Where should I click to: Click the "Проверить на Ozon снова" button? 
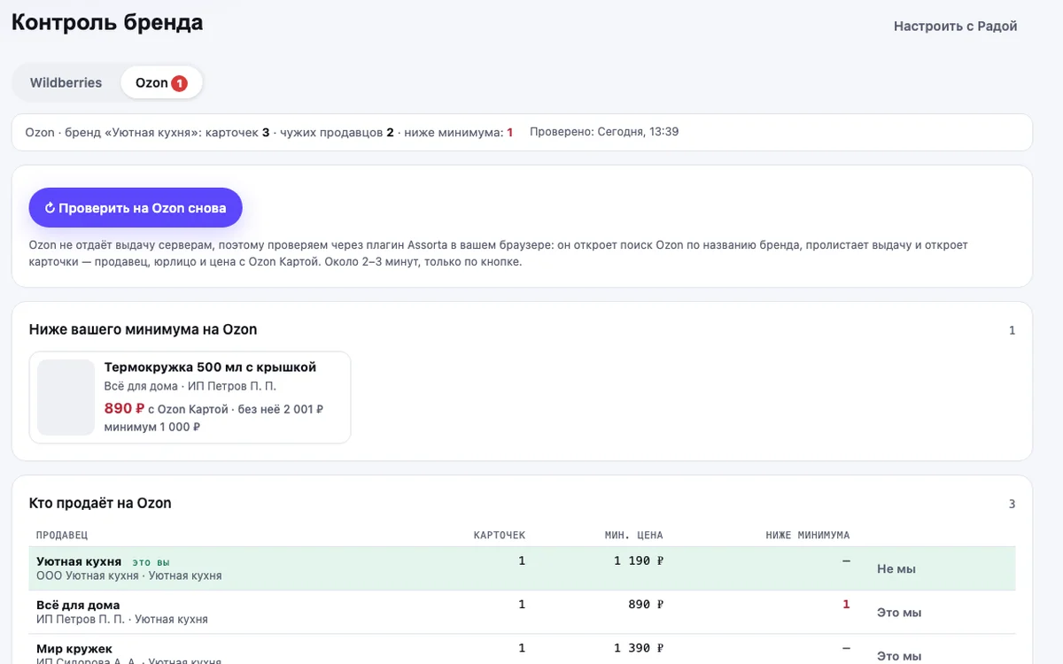pyautogui.click(x=136, y=208)
